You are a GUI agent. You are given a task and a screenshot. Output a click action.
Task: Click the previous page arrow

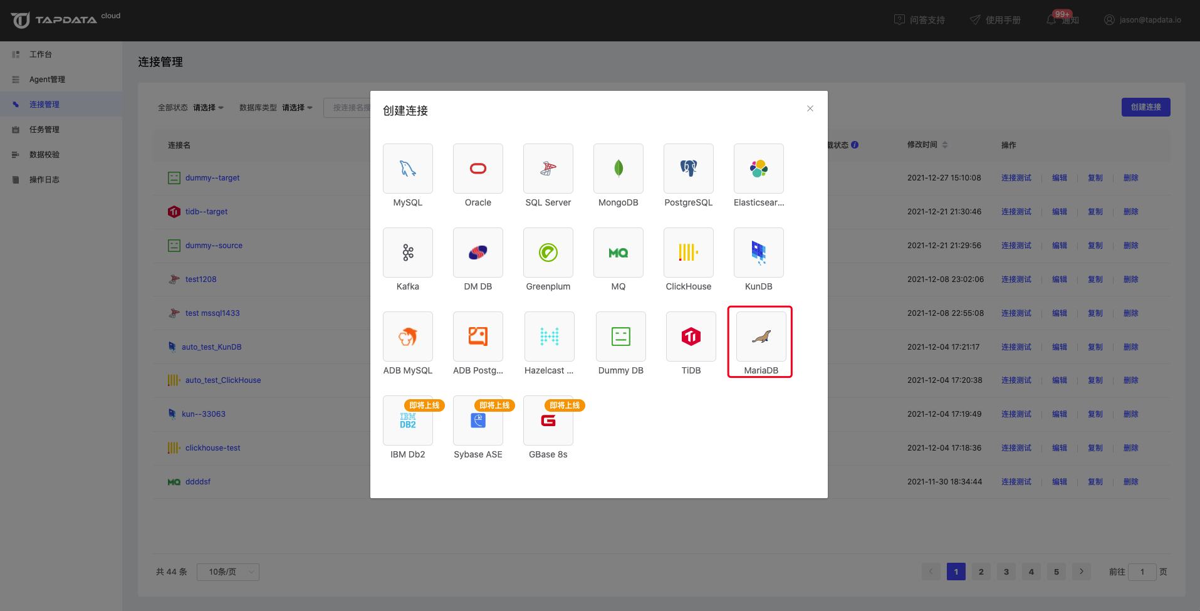931,572
